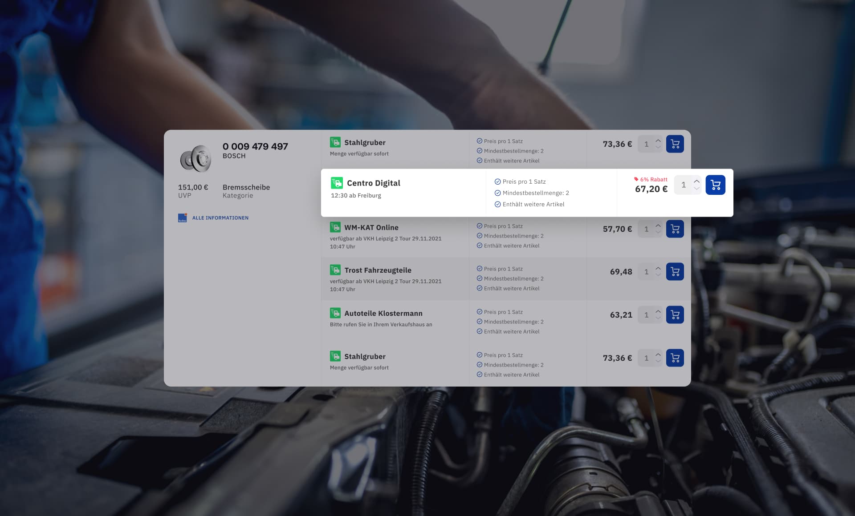Increase quantity for Centro Digital offer
Image resolution: width=855 pixels, height=516 pixels.
(696, 181)
